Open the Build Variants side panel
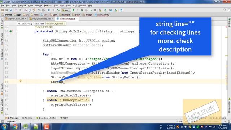 (x=2, y=107)
